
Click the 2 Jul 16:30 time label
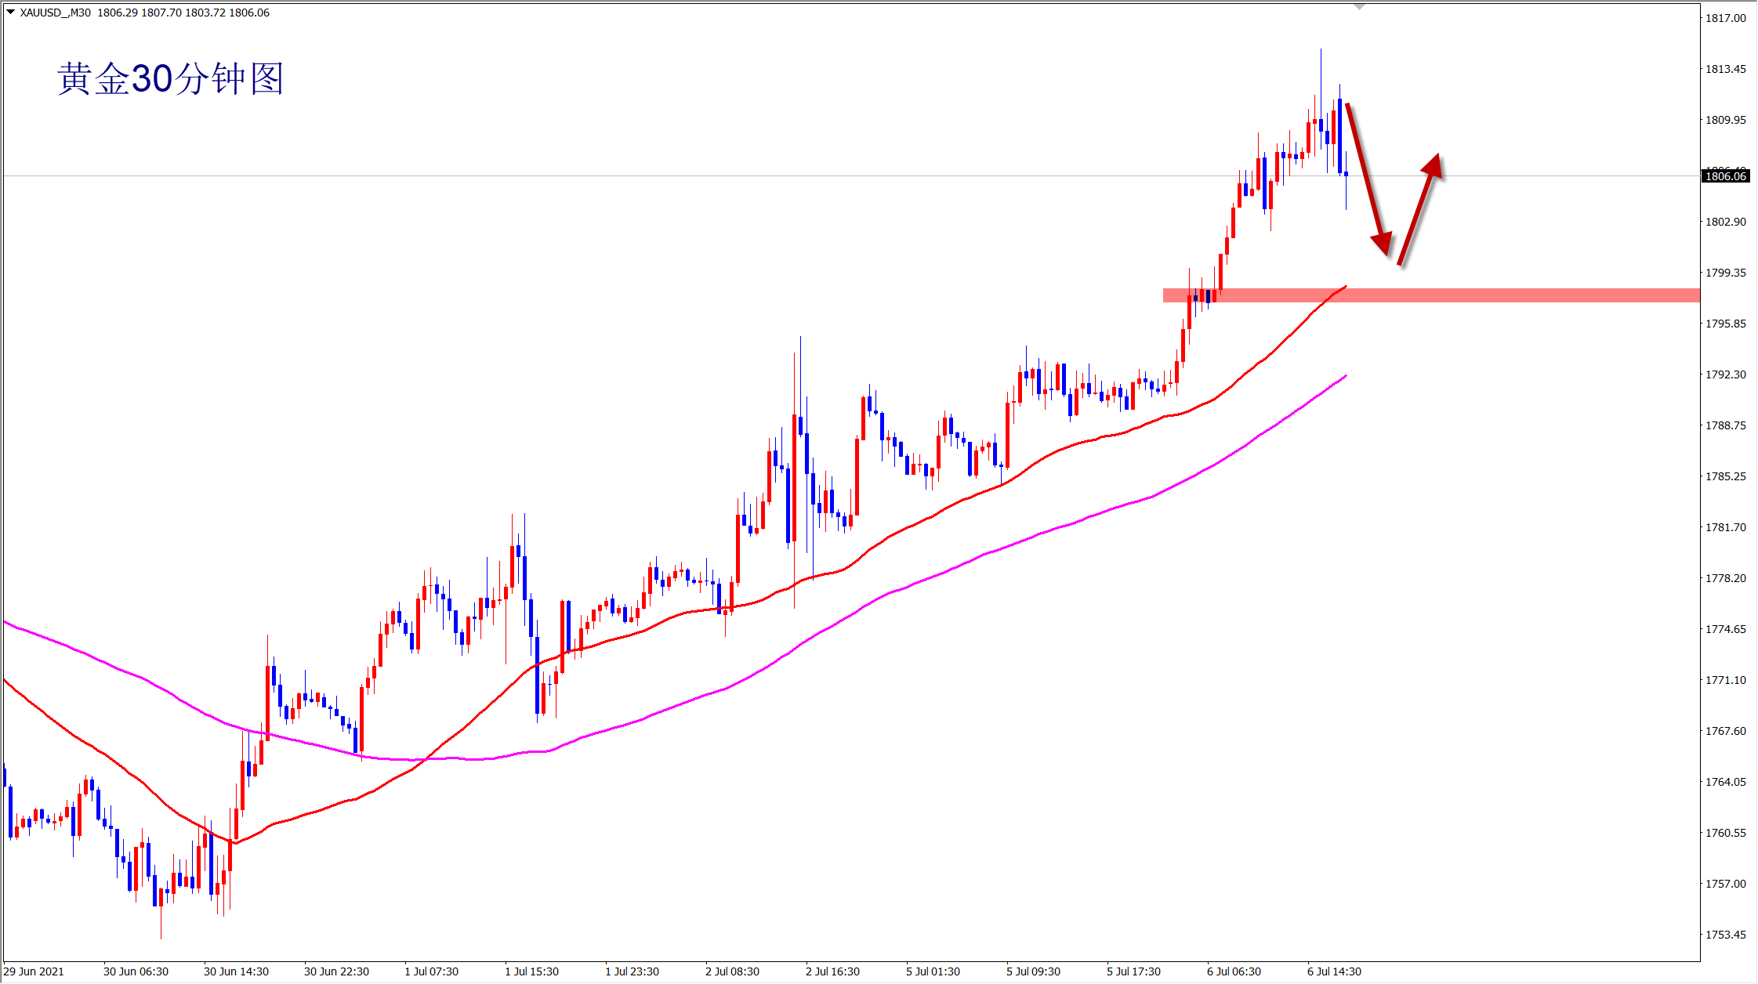[x=832, y=971]
